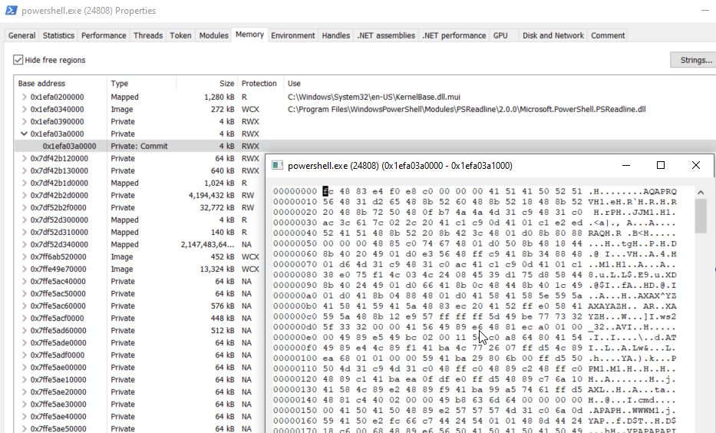
Task: Expand the 0x7df42b1d0000 mapped region
Action: (x=25, y=183)
